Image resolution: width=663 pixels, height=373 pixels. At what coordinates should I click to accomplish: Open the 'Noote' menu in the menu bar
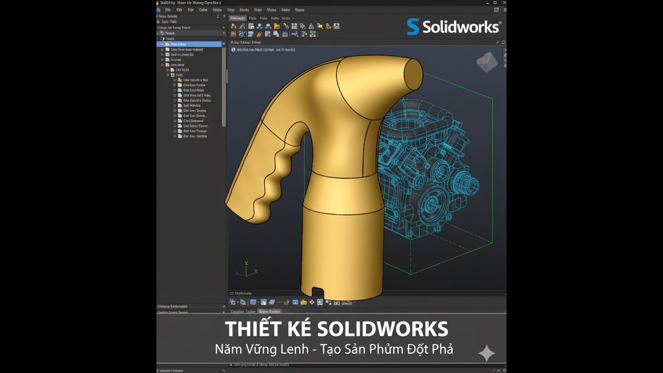tap(244, 10)
